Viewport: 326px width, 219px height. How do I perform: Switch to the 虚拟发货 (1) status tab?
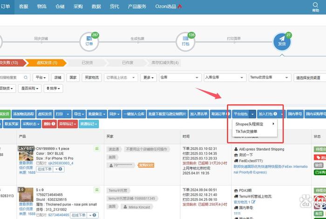pos(47,62)
